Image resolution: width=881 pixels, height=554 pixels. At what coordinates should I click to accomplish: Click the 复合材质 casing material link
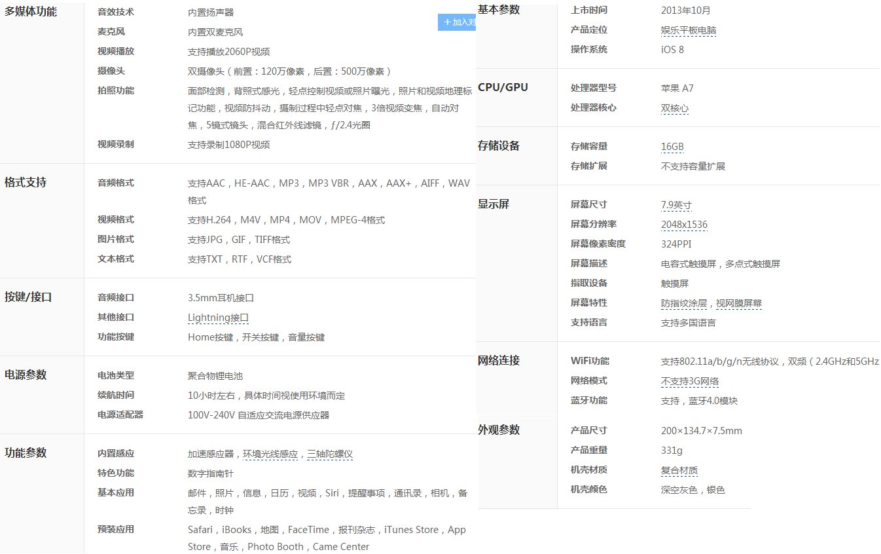click(678, 470)
